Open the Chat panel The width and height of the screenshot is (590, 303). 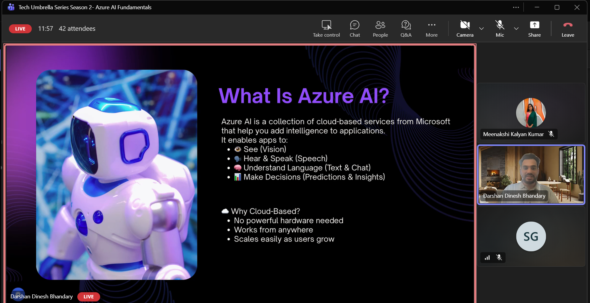355,29
